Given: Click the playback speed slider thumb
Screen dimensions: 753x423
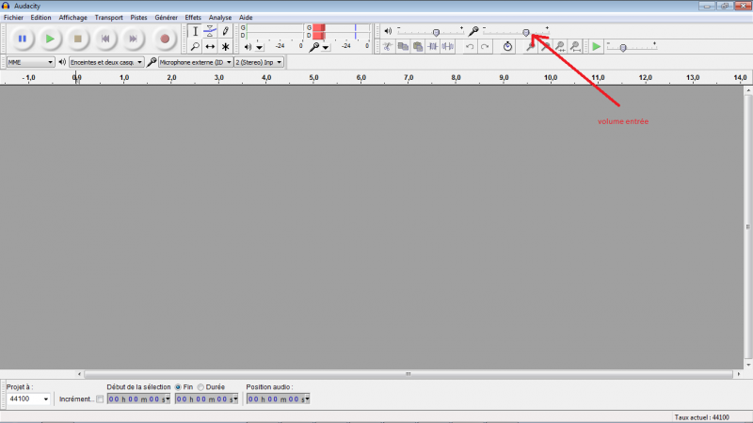Looking at the screenshot, I should [623, 48].
